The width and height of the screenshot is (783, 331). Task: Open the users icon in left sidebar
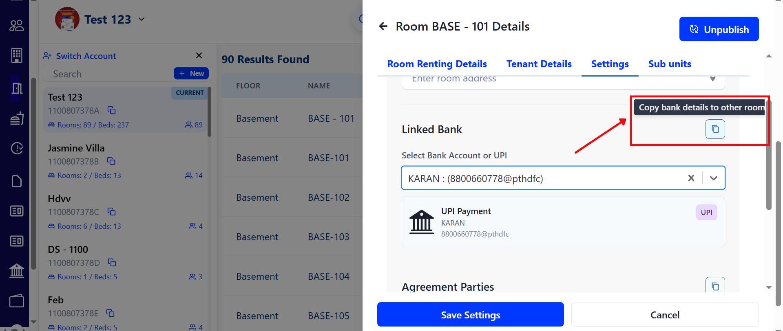point(17,26)
